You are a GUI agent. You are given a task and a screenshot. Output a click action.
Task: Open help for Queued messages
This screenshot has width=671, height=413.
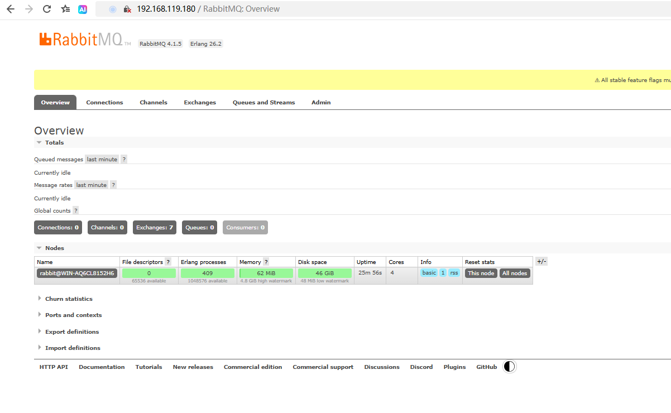[124, 160]
